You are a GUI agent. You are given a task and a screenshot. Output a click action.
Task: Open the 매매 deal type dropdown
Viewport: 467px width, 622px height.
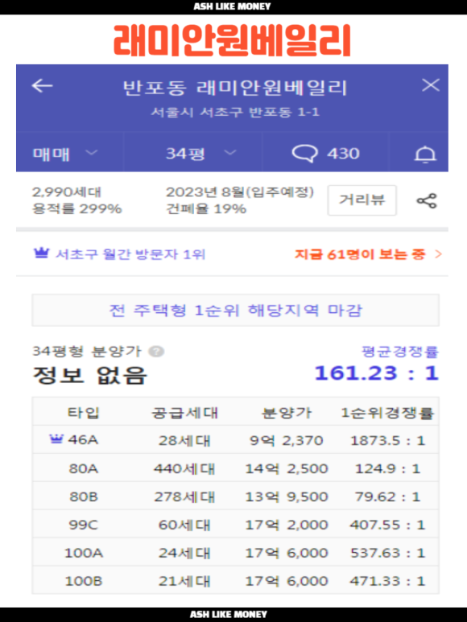pos(64,154)
